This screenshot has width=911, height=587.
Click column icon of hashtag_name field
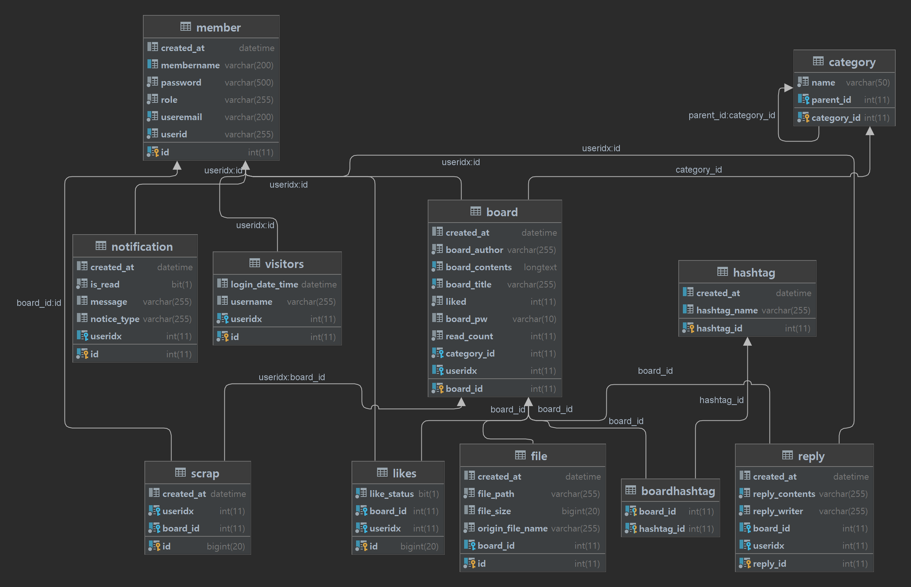(688, 310)
